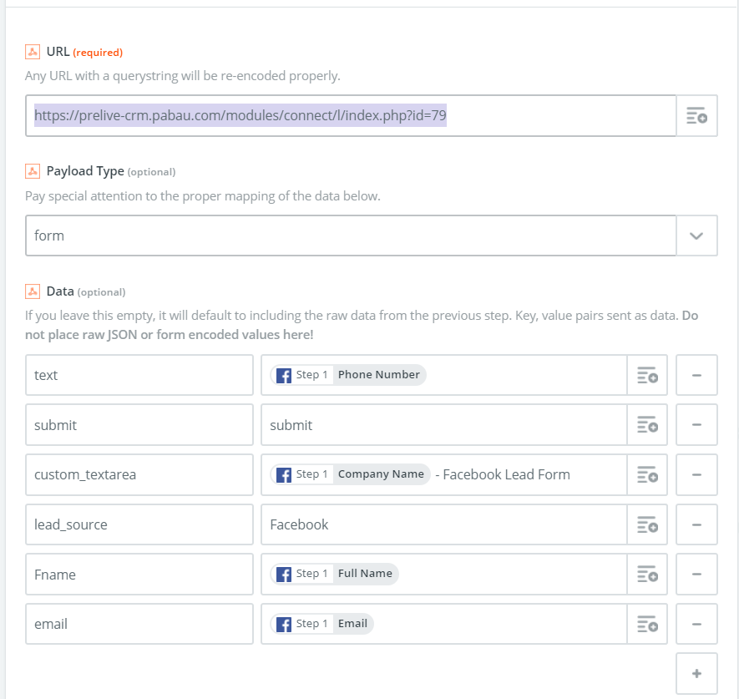Click the insert-data icon on the Fname row
This screenshot has height=699, width=739.
[647, 574]
